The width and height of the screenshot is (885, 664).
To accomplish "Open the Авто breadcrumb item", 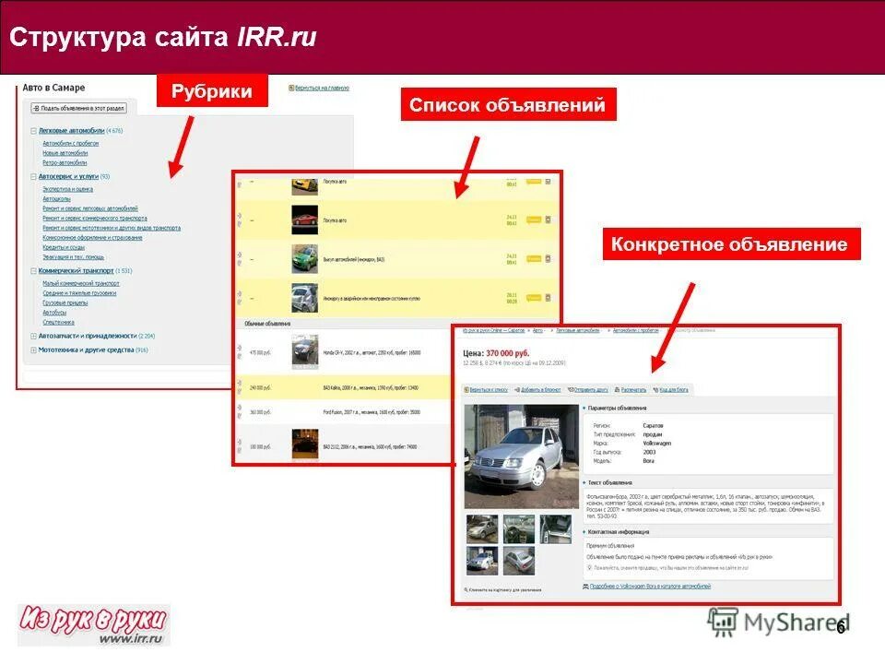I will coord(537,331).
